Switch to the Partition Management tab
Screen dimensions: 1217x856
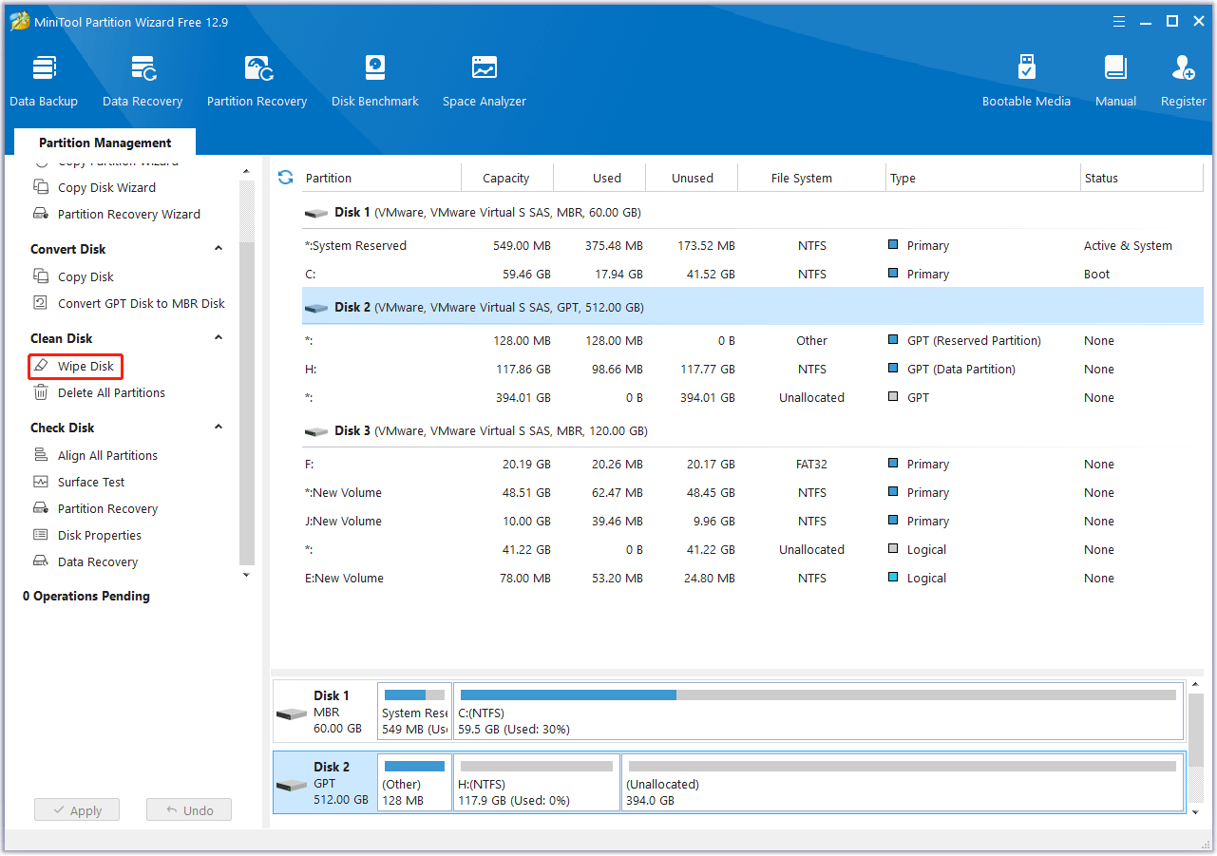tap(105, 143)
